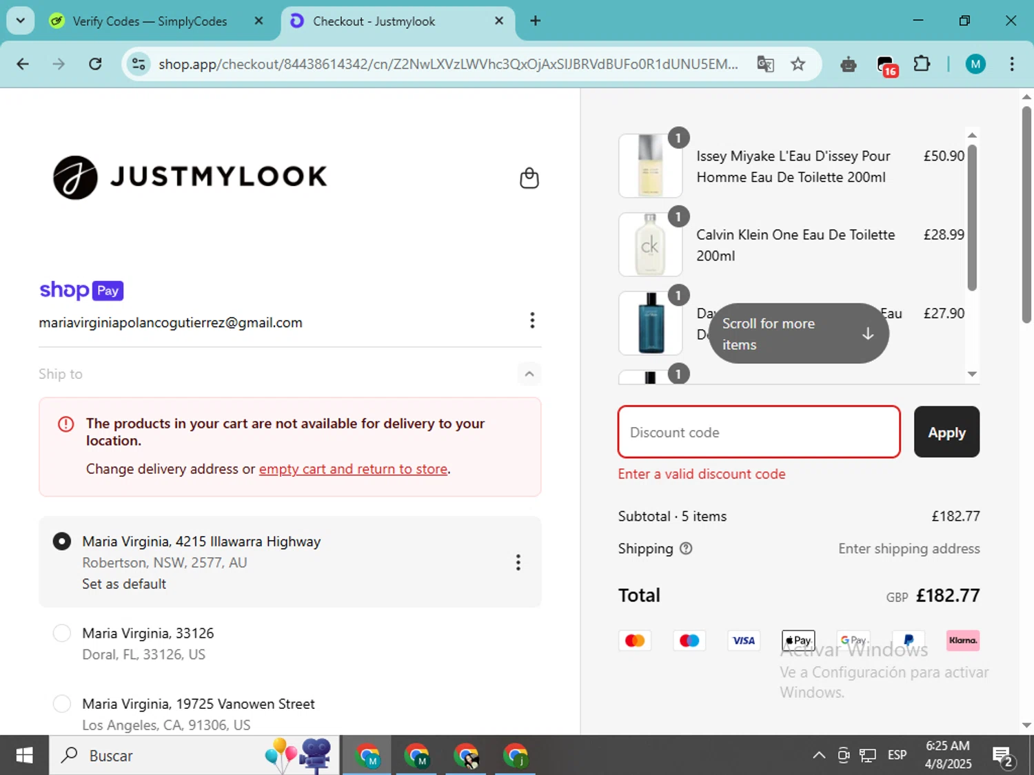
Task: Click the PayPal payment icon
Action: pyautogui.click(x=908, y=641)
